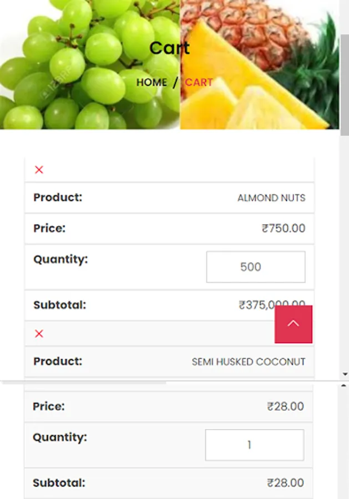Click the Cart page heading
The image size is (349, 499).
(x=169, y=48)
